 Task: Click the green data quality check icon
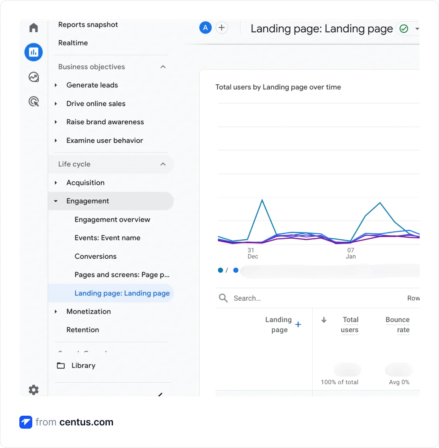click(403, 29)
